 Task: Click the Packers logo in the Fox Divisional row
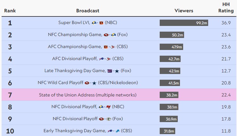click(x=108, y=119)
